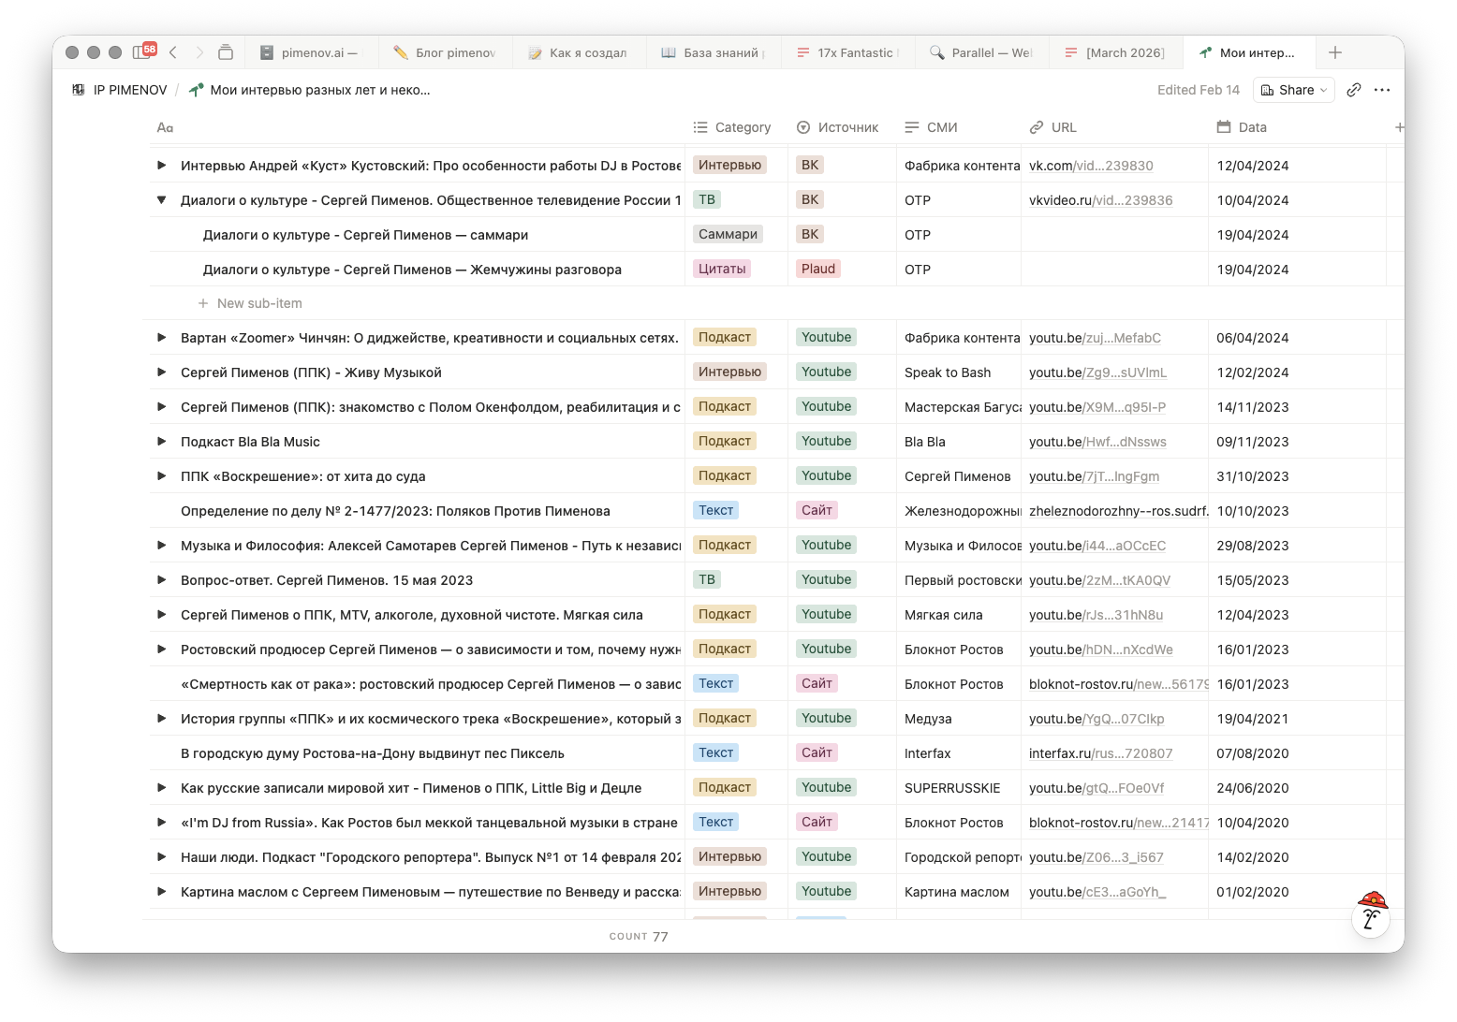The width and height of the screenshot is (1457, 1022).
Task: Click the Plaud source tag
Action: pyautogui.click(x=817, y=270)
